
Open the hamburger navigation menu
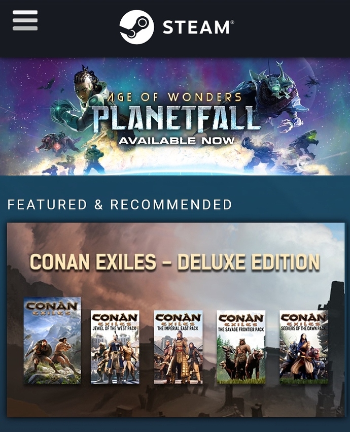tap(25, 20)
